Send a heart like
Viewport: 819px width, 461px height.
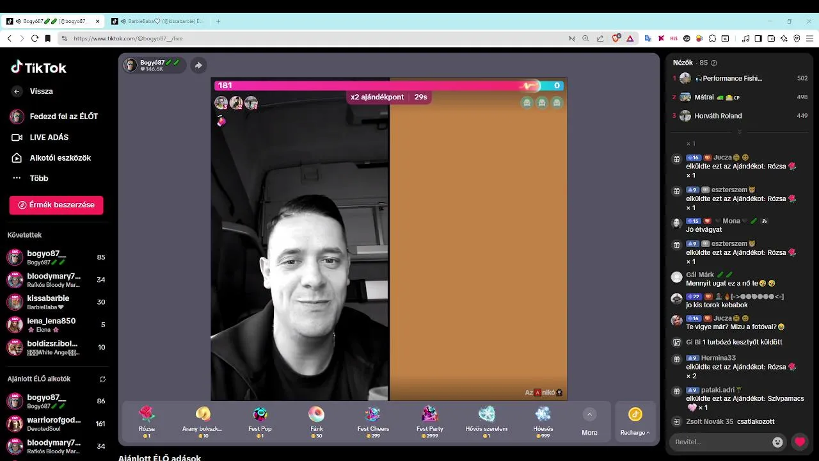[x=800, y=442]
